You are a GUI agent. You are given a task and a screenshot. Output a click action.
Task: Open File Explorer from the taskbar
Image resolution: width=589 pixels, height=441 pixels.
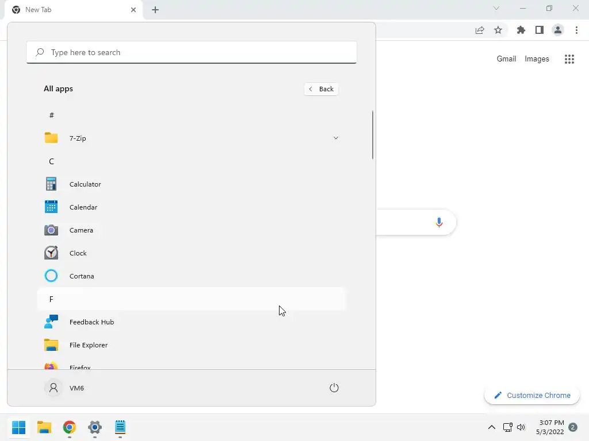click(x=44, y=427)
